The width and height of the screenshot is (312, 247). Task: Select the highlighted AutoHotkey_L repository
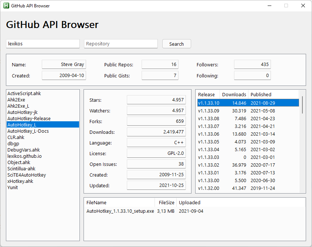point(43,125)
